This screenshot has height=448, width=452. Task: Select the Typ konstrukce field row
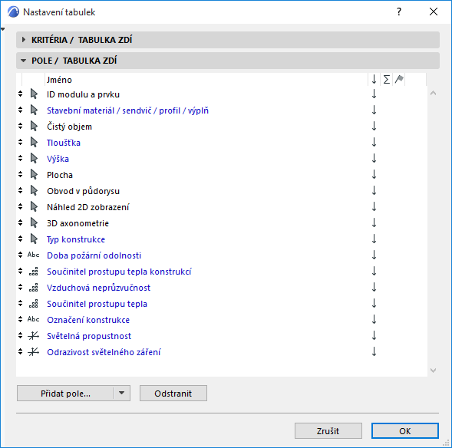pyautogui.click(x=221, y=239)
